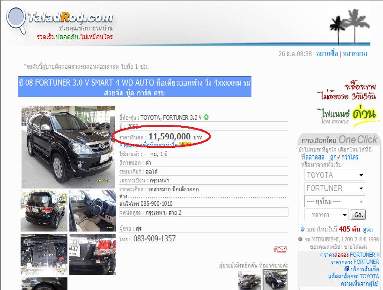Click the กรุงเทพฯ, สาย 2 meeting point field
Screen dimensions: 383x290
point(204,212)
